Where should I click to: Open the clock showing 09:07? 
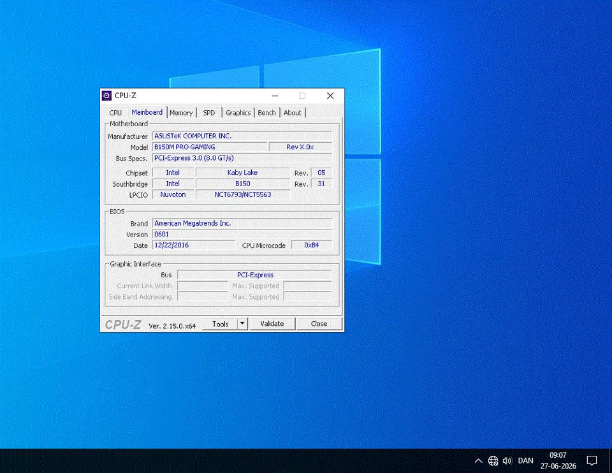tap(558, 460)
